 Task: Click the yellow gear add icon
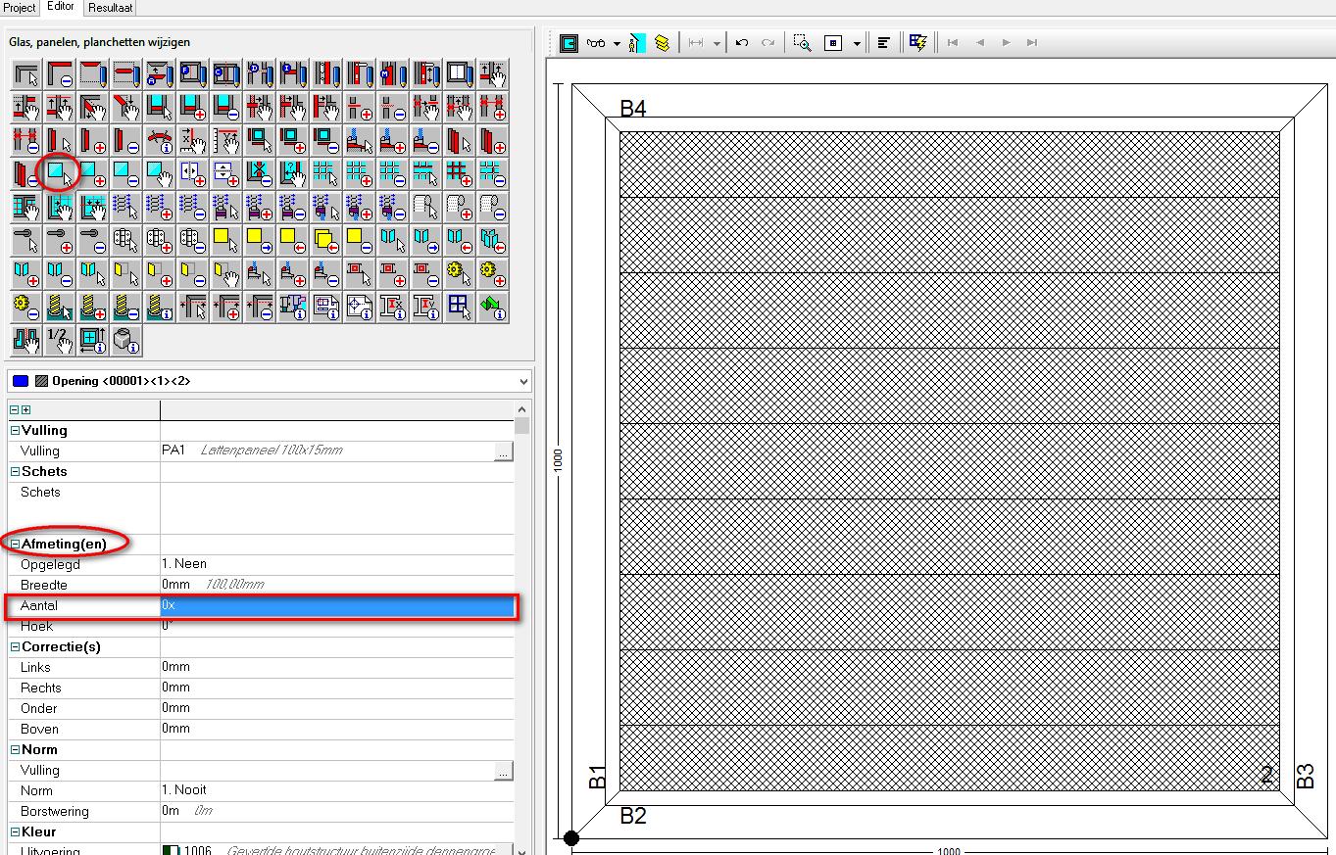tap(493, 273)
